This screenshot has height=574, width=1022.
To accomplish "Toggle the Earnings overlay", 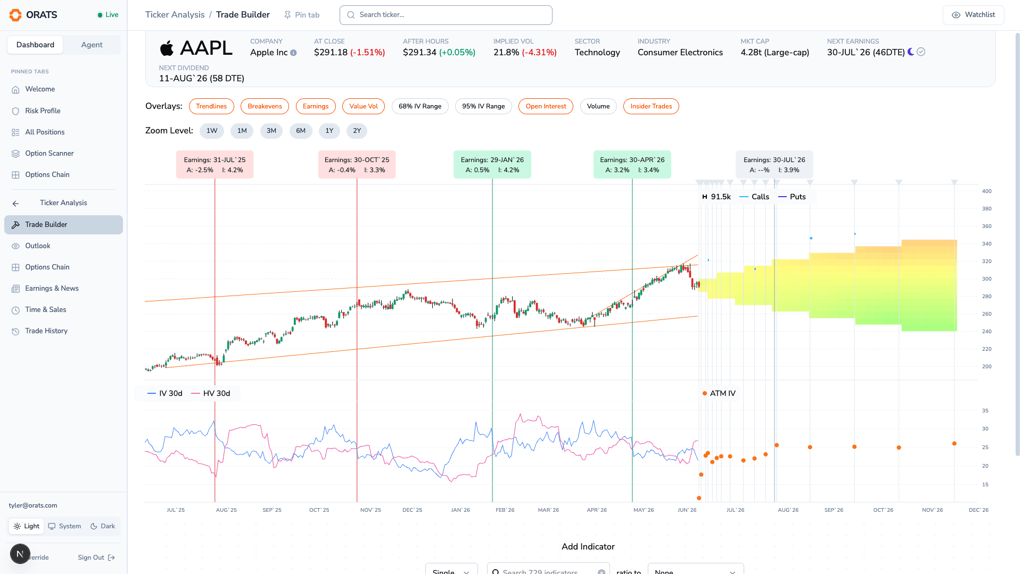I will (x=316, y=106).
